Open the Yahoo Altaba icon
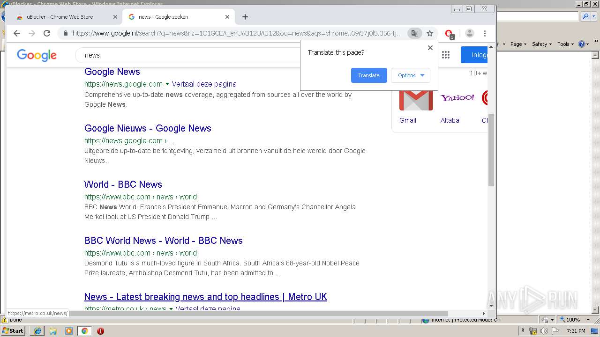Image resolution: width=600 pixels, height=337 pixels. coord(457,98)
